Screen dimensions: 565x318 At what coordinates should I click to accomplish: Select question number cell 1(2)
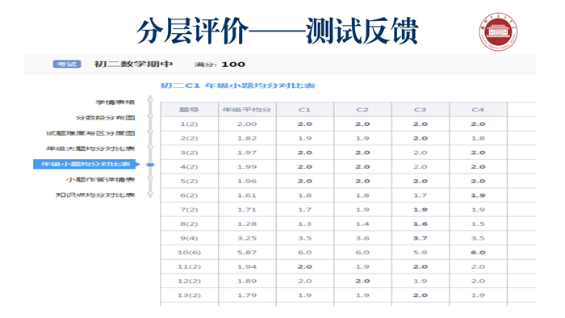(x=189, y=123)
